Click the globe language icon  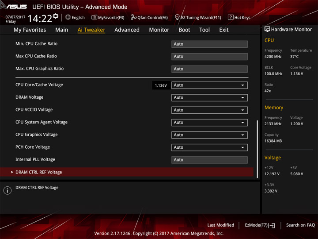click(x=68, y=17)
